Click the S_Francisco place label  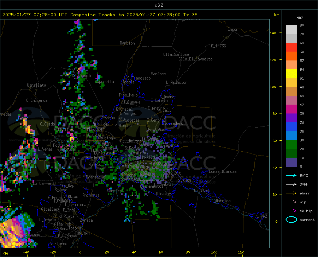point(139,78)
